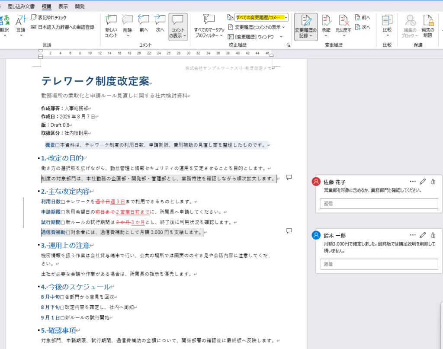Image resolution: width=443 pixels, height=349 pixels.
Task: Jump to previous tracked change 前へ
Action: (363, 17)
